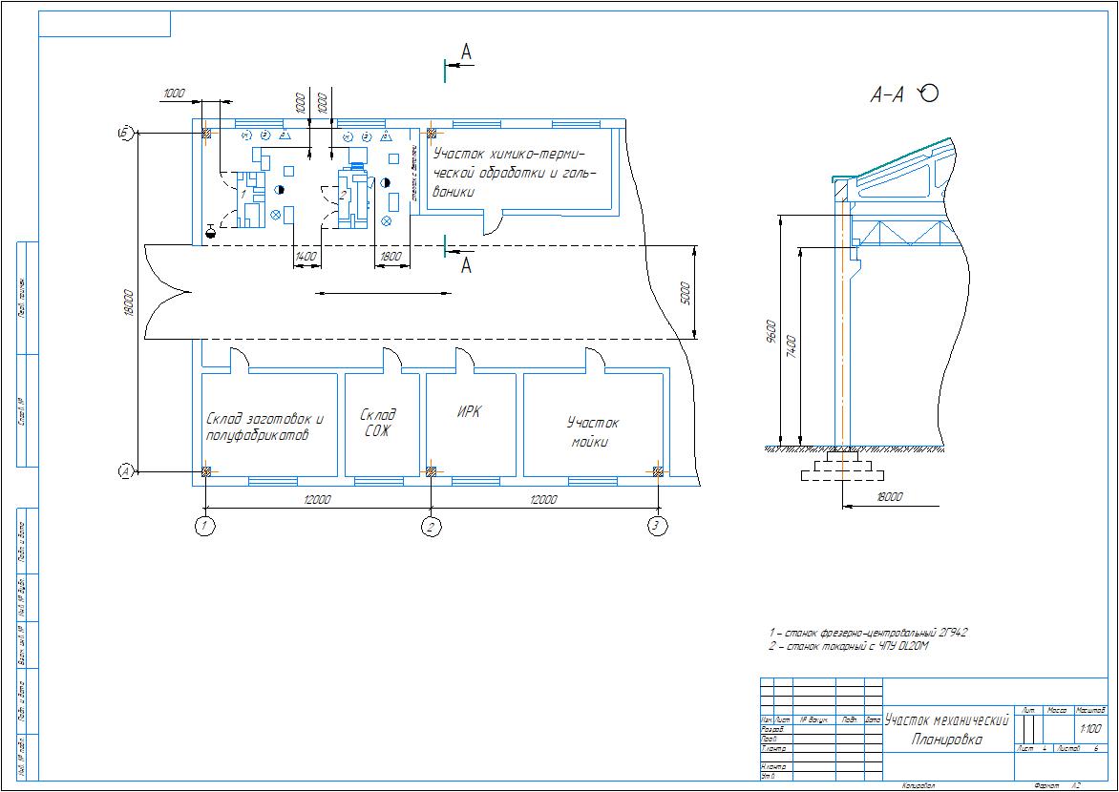The width and height of the screenshot is (1119, 792).
Task: Select the 1400 dimension below machine 1
Action: tap(306, 257)
